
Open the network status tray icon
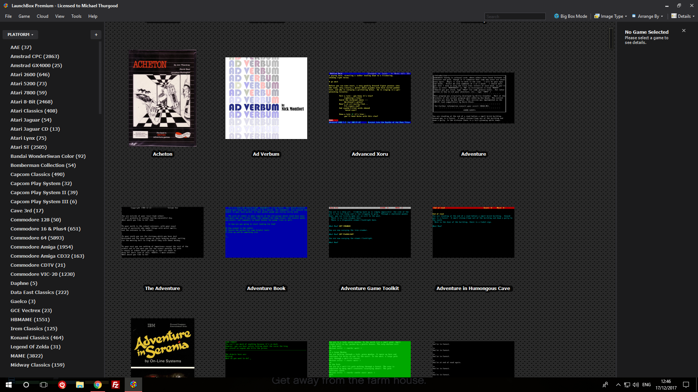[x=627, y=385]
